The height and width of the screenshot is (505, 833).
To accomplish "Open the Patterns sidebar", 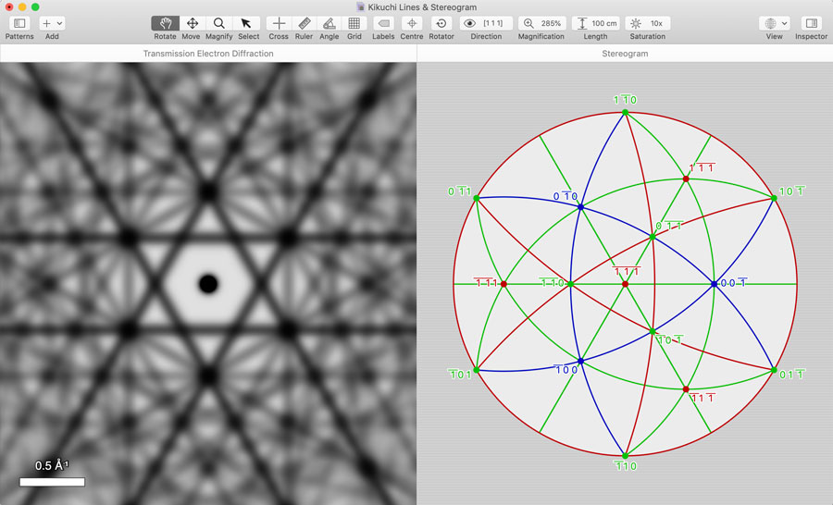I will [x=19, y=23].
